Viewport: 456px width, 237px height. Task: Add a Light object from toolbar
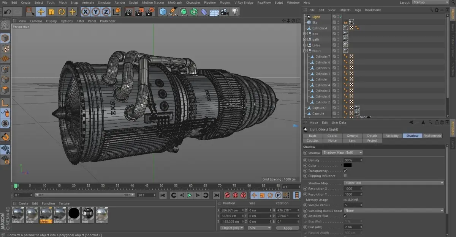click(235, 12)
